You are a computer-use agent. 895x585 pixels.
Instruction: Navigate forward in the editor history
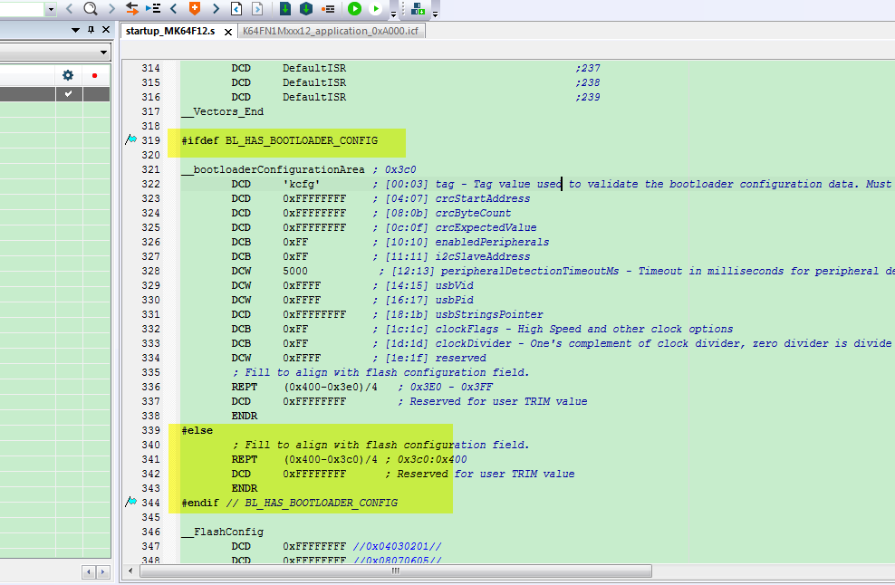click(x=257, y=8)
